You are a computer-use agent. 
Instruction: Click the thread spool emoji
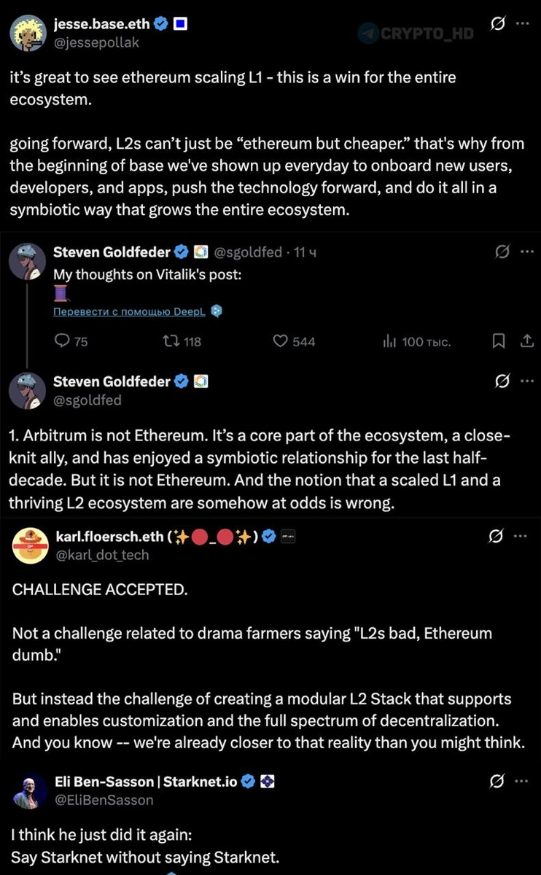pos(61,294)
